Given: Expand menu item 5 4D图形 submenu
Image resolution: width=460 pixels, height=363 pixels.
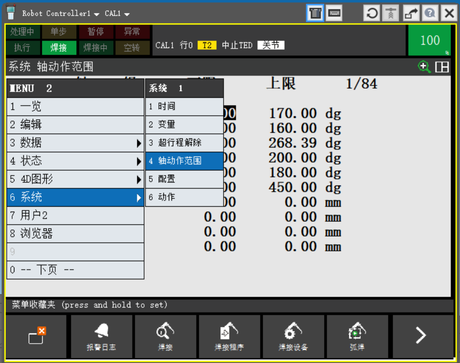Looking at the screenshot, I should pos(75,179).
